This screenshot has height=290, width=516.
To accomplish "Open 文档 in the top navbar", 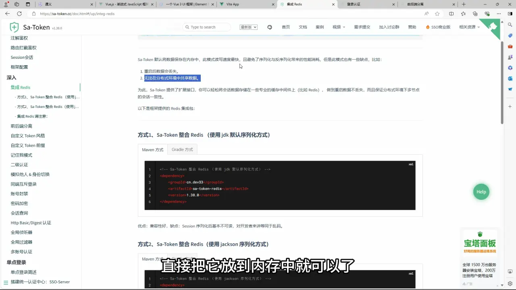I will pos(303,27).
